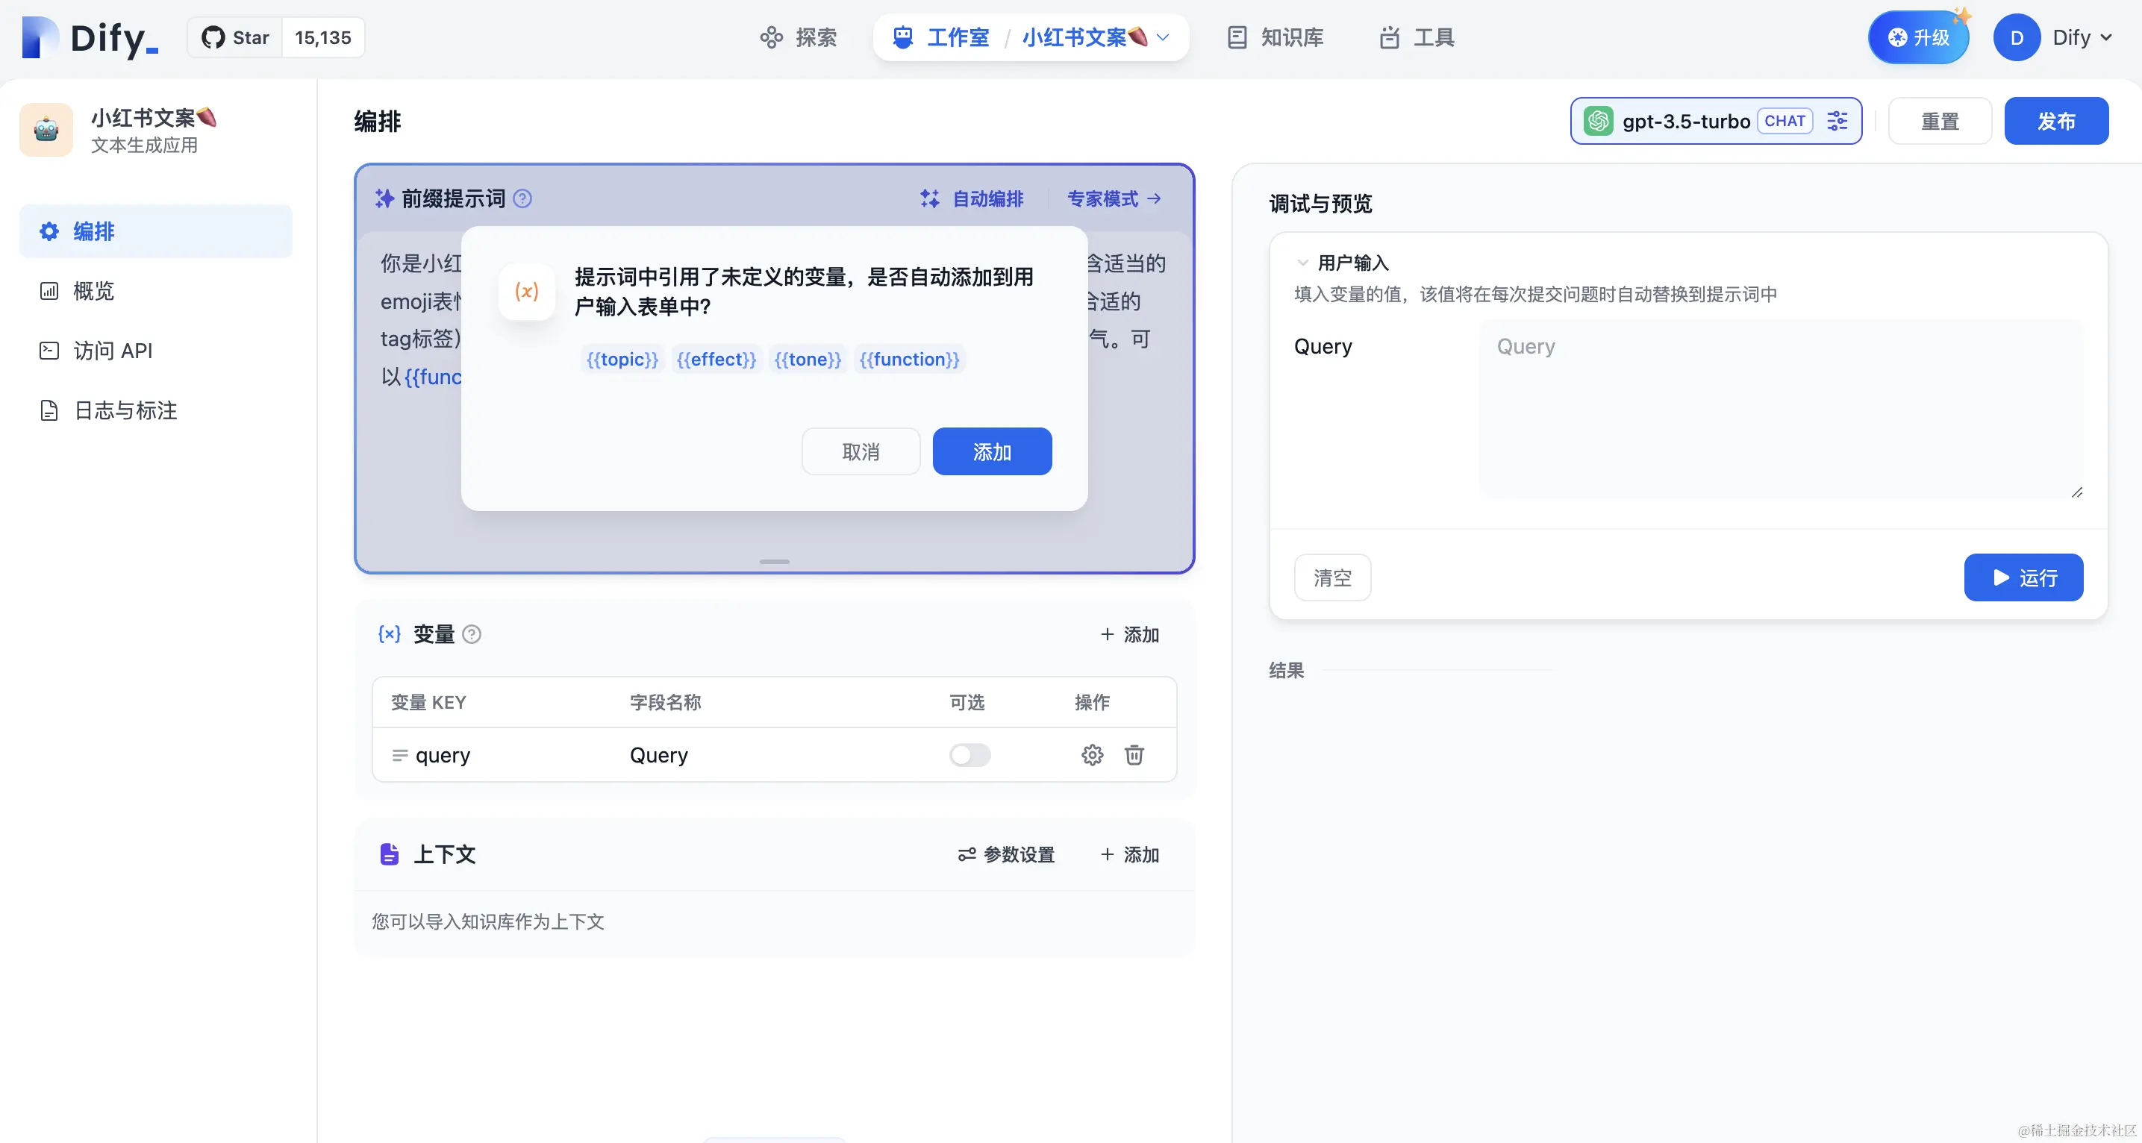Click the help icon next to 前缀提示词

click(522, 198)
